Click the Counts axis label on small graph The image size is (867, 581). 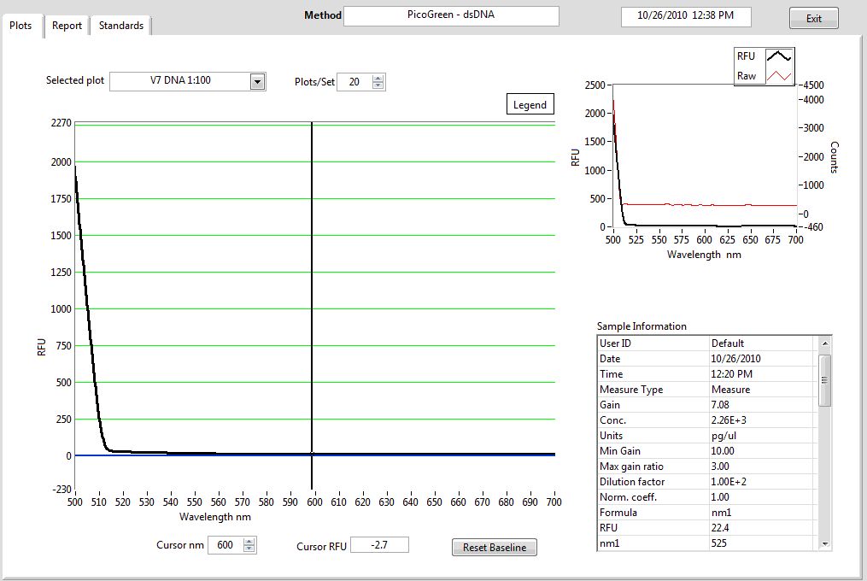click(x=835, y=157)
